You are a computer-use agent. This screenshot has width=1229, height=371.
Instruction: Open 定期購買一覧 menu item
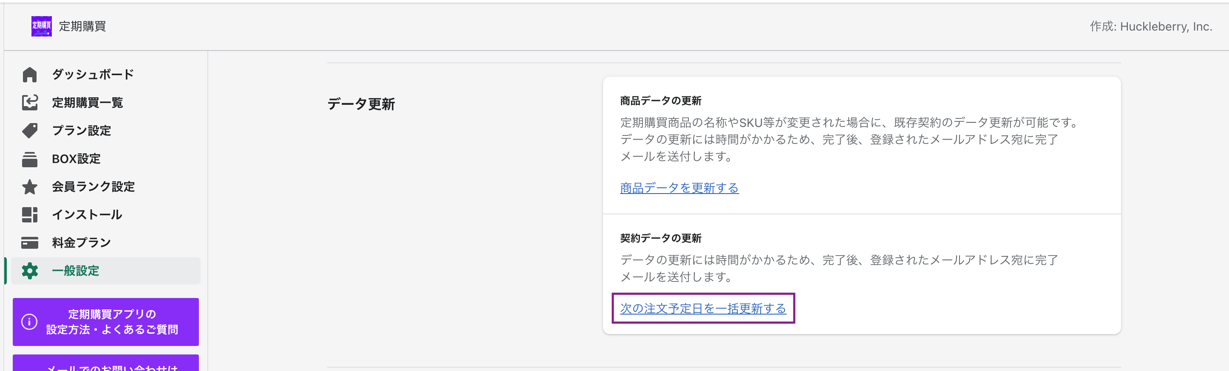(87, 102)
